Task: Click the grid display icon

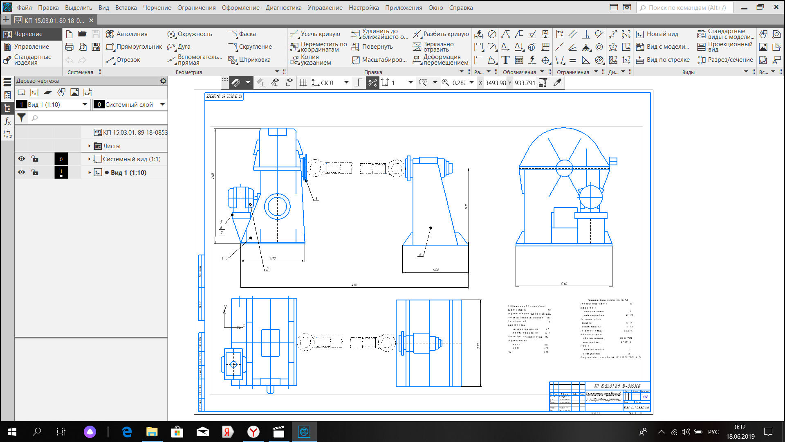Action: 303,83
